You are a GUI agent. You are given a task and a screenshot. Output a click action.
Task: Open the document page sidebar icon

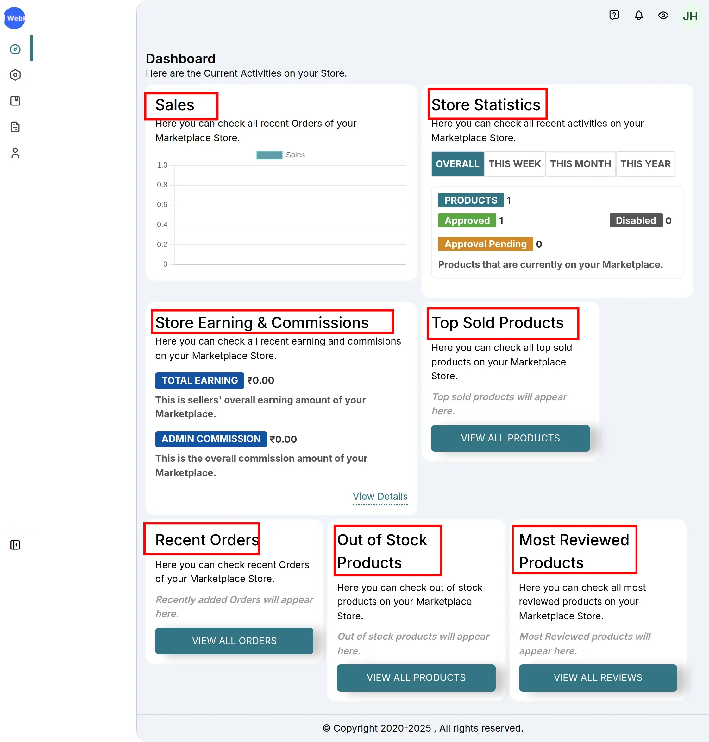(15, 127)
